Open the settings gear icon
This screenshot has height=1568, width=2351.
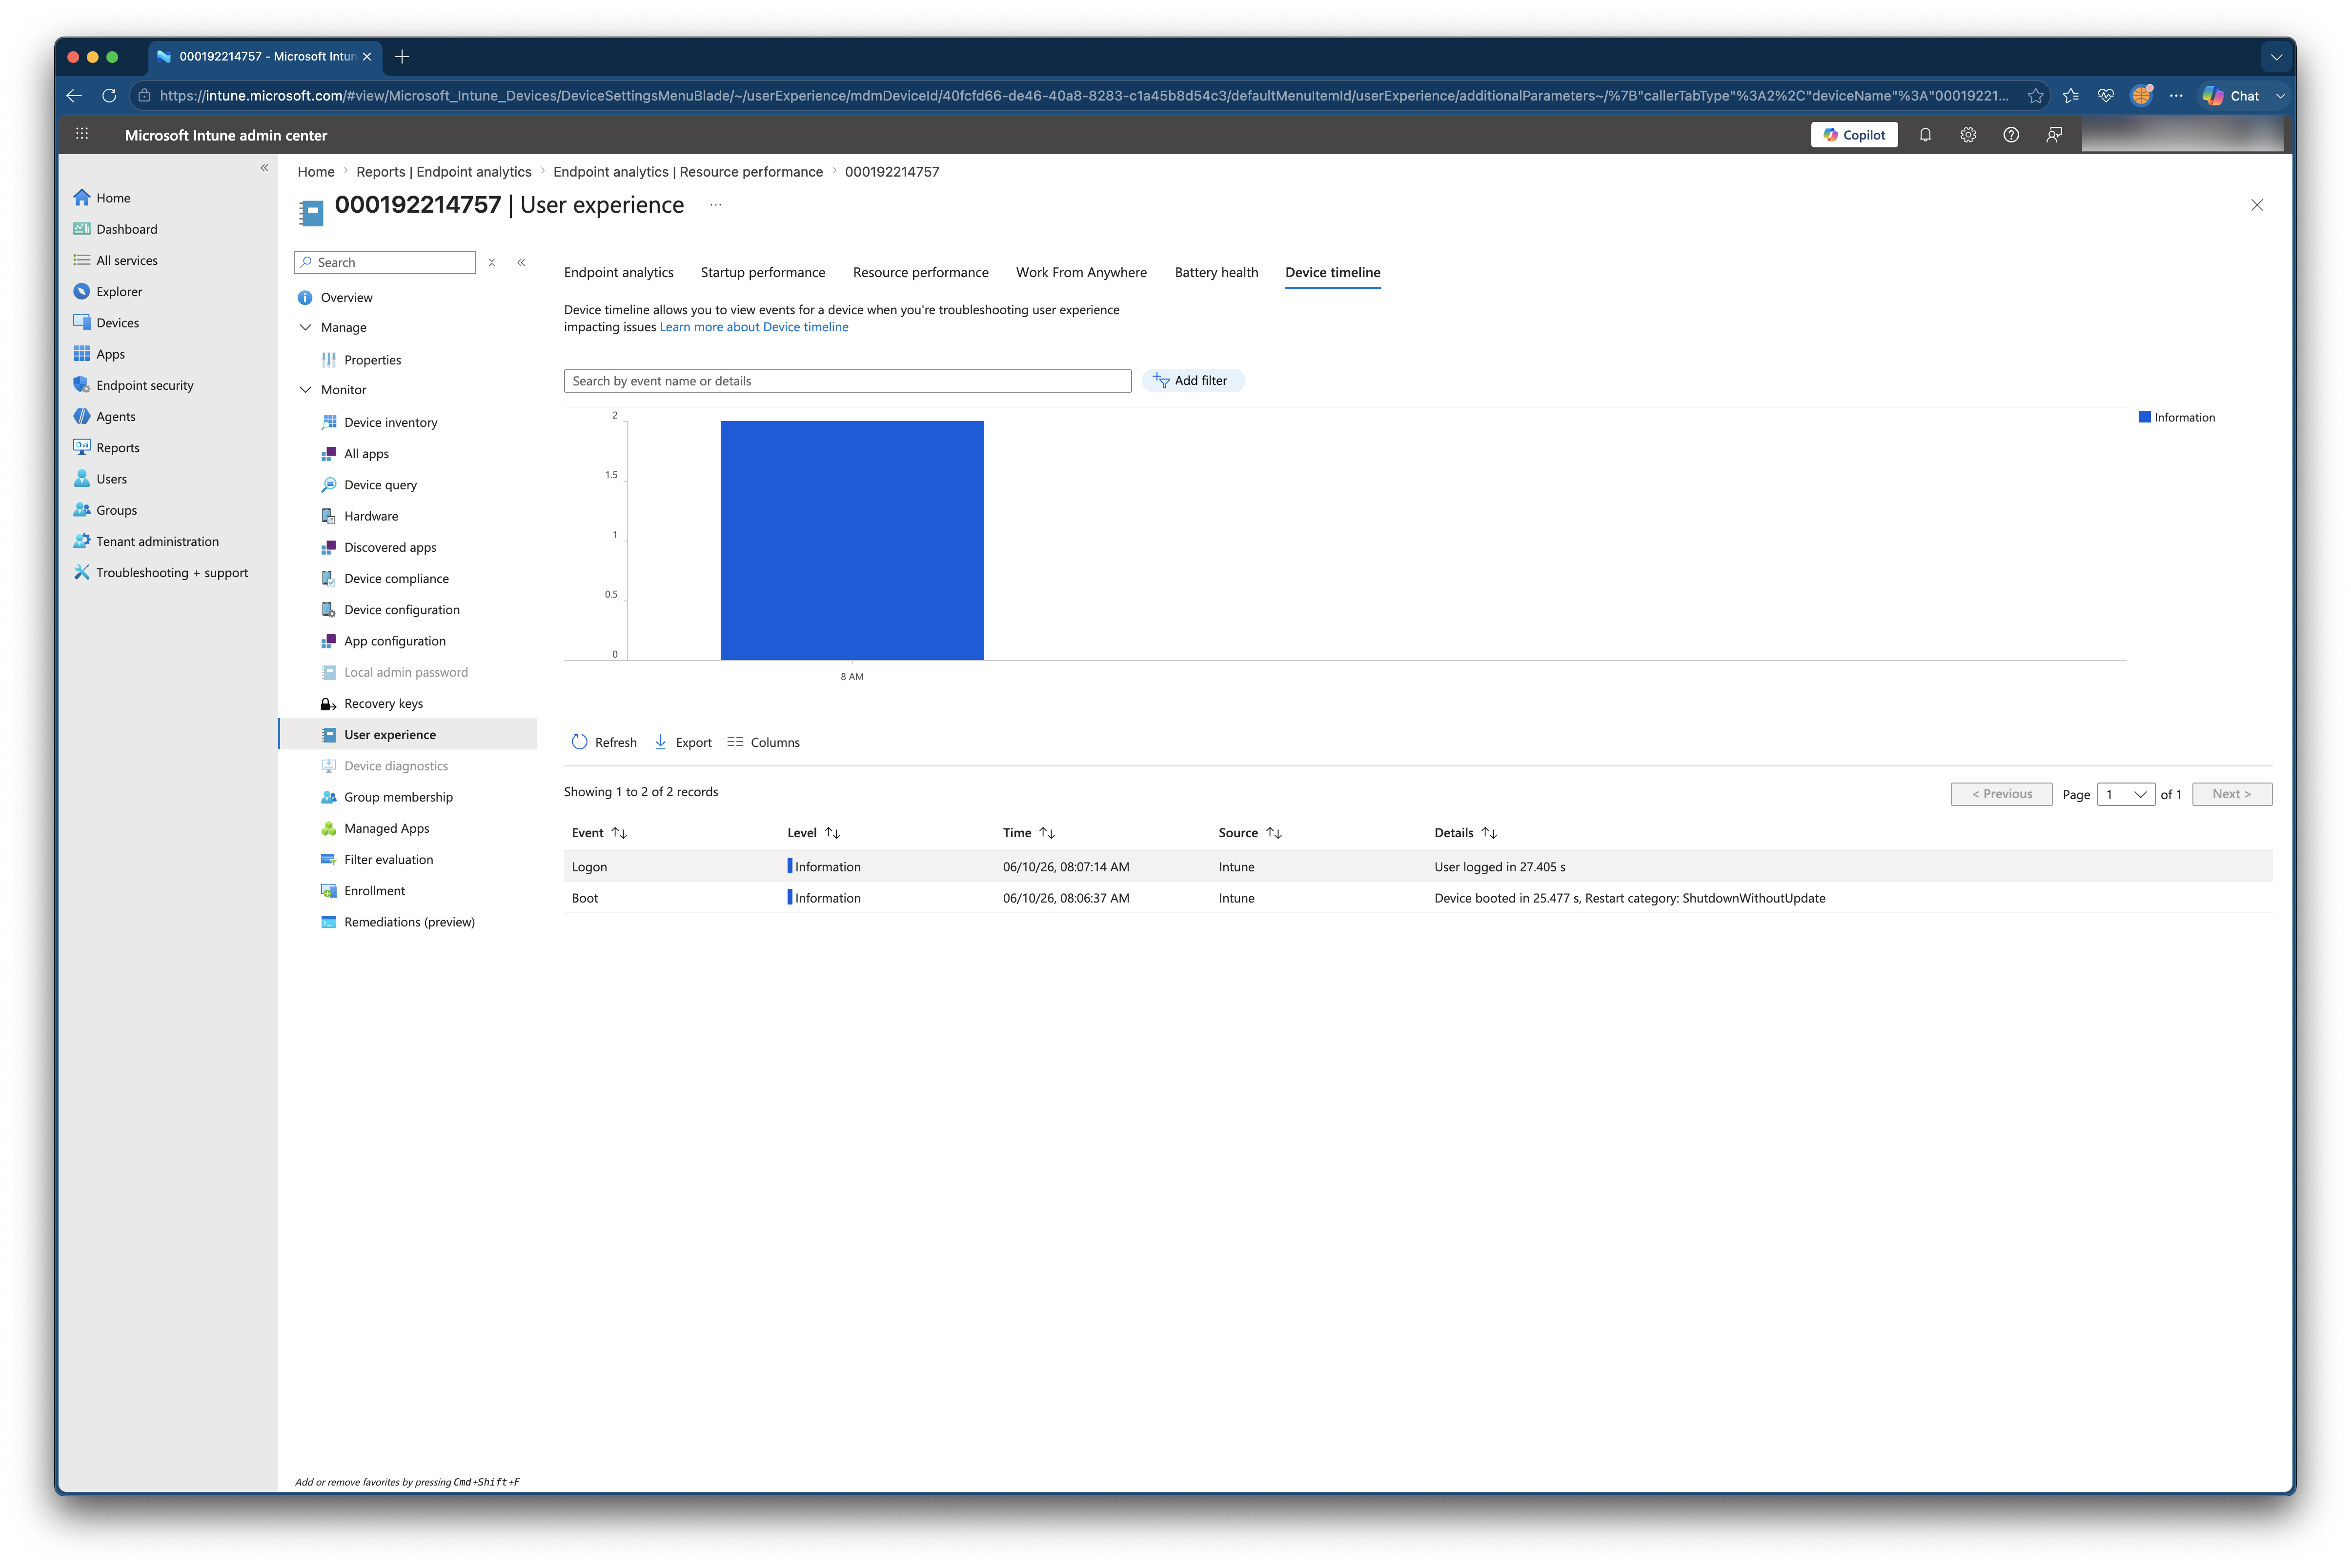pos(1967,135)
